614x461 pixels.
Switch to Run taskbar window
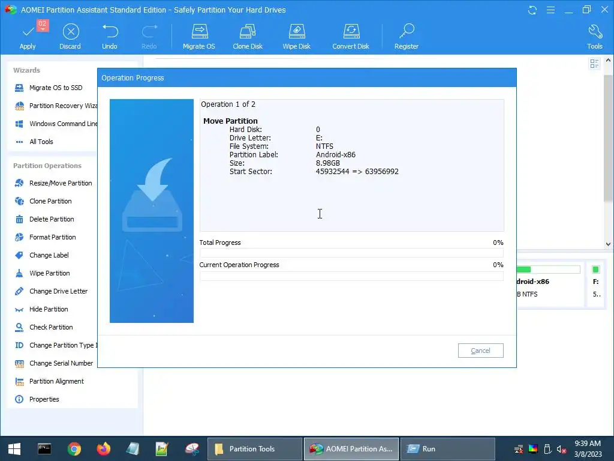tap(448, 449)
